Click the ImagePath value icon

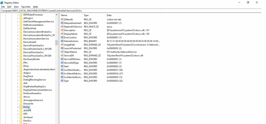pyautogui.click(x=62, y=45)
